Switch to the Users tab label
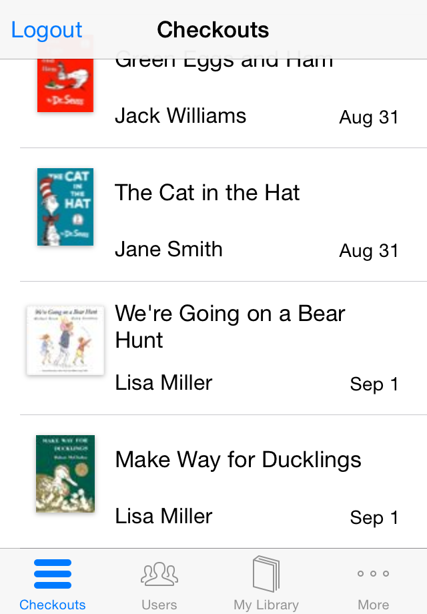 (x=159, y=605)
